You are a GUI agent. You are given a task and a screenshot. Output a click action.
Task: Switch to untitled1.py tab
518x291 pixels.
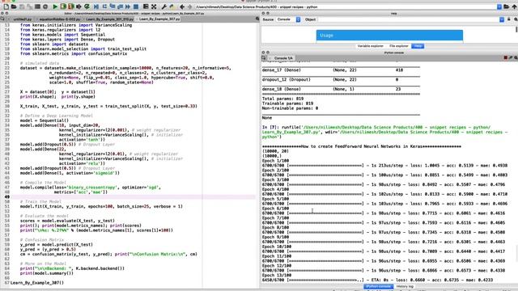[x=23, y=19]
